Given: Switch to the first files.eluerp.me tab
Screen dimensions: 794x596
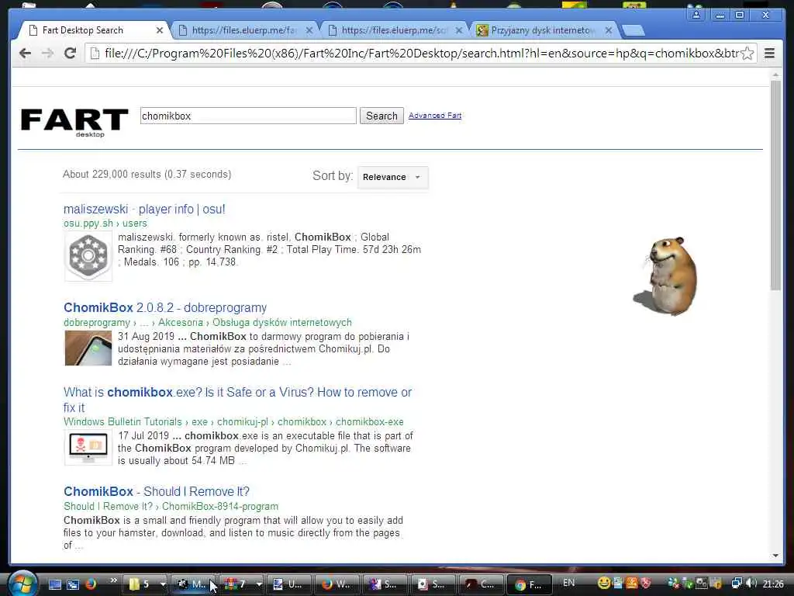Looking at the screenshot, I should [x=243, y=30].
